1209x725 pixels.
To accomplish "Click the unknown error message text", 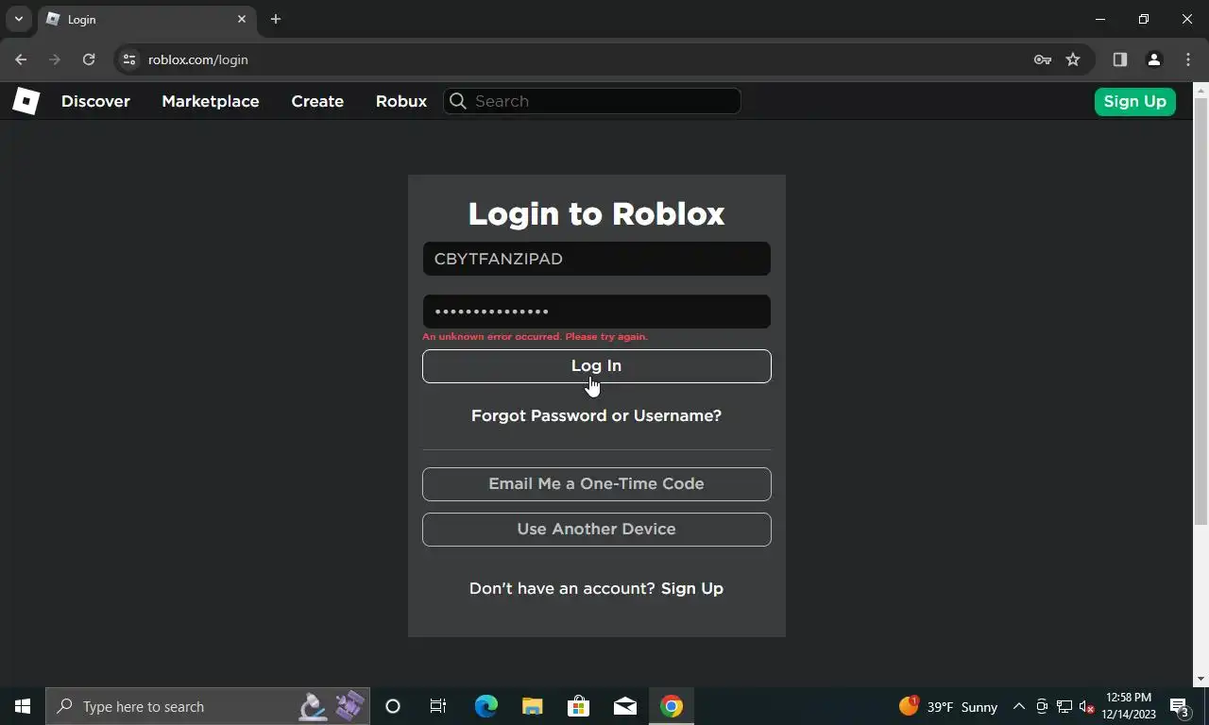I will [x=535, y=337].
